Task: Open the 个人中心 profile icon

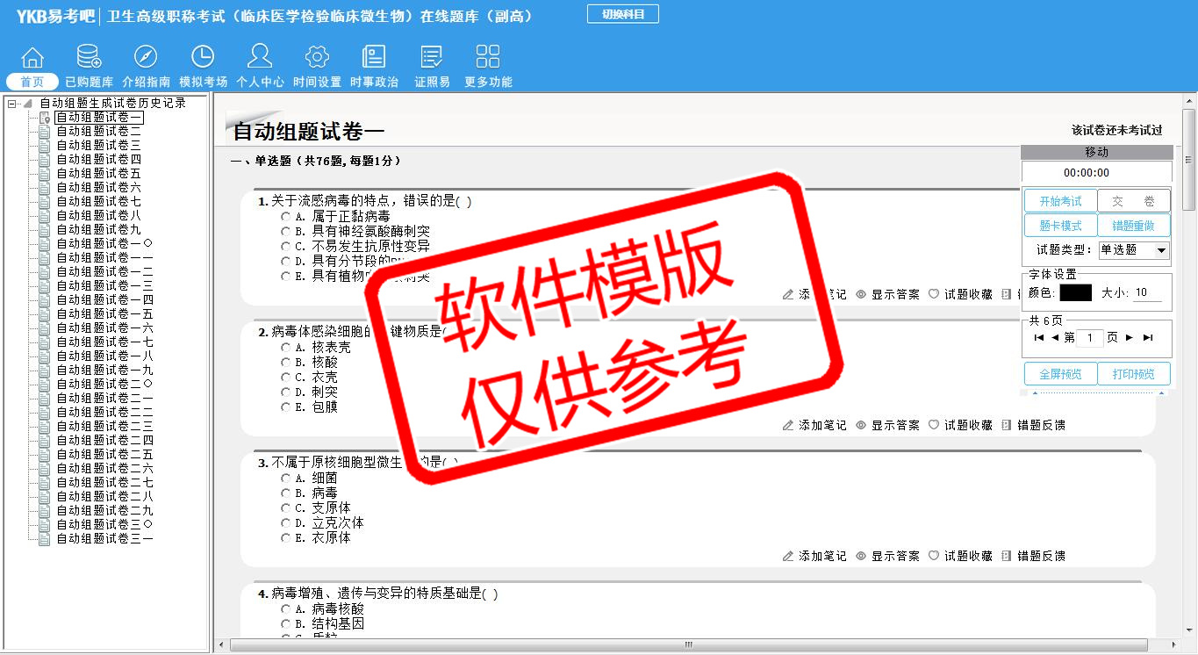Action: pyautogui.click(x=260, y=58)
